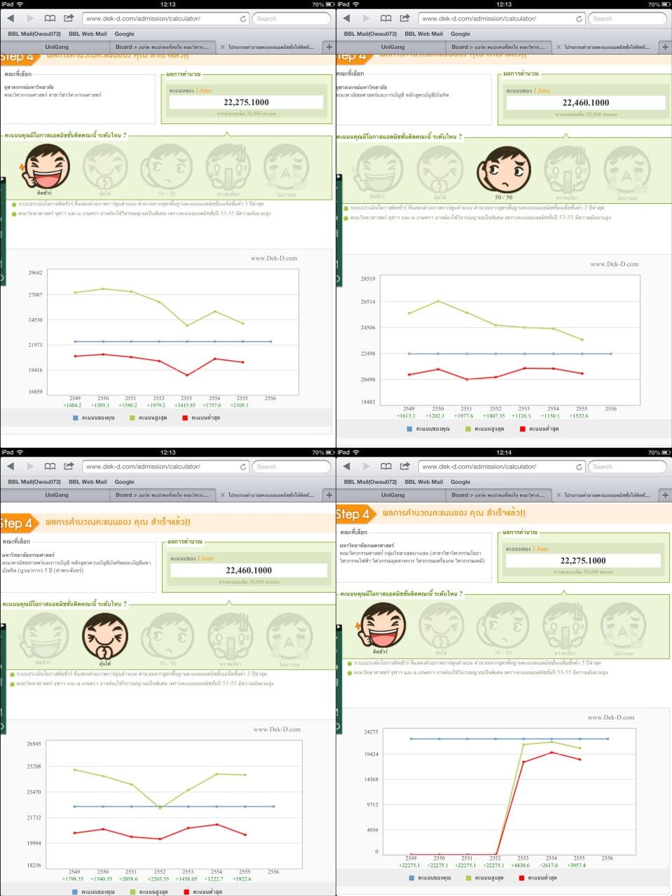Tap the back arrow in the top-left screenshot

(x=11, y=18)
